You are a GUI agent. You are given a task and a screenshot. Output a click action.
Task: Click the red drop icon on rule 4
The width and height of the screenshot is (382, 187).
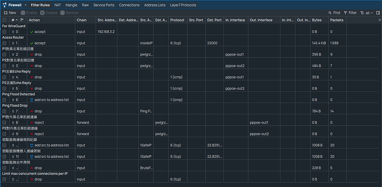32,77
